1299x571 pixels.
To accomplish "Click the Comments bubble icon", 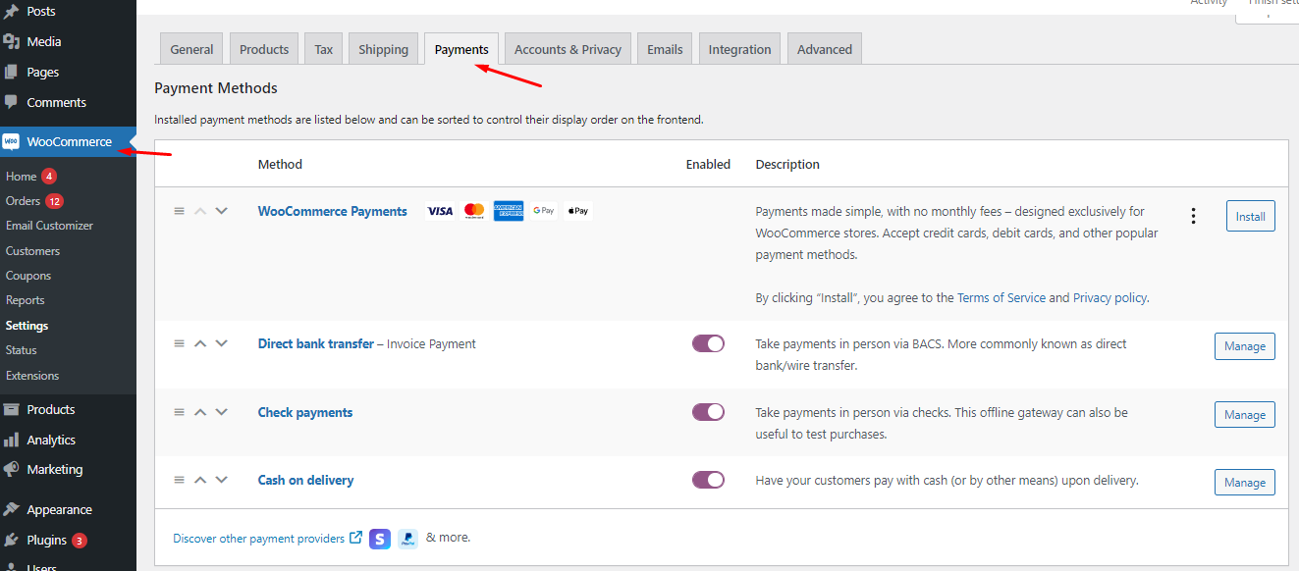I will 11,102.
